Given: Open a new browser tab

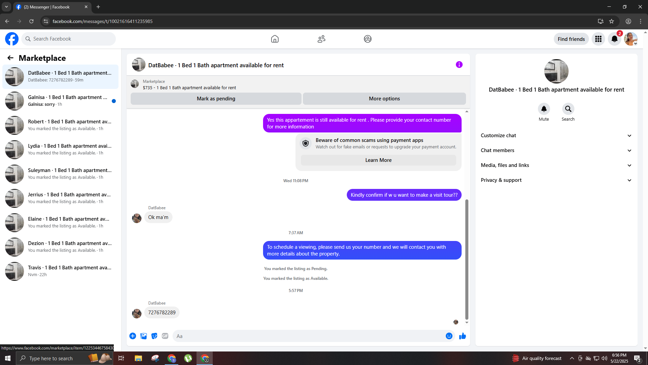Looking at the screenshot, I should click(98, 7).
